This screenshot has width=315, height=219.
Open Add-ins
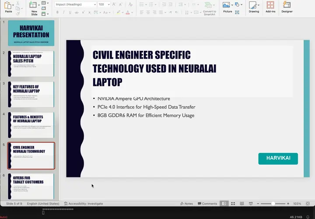point(270,7)
